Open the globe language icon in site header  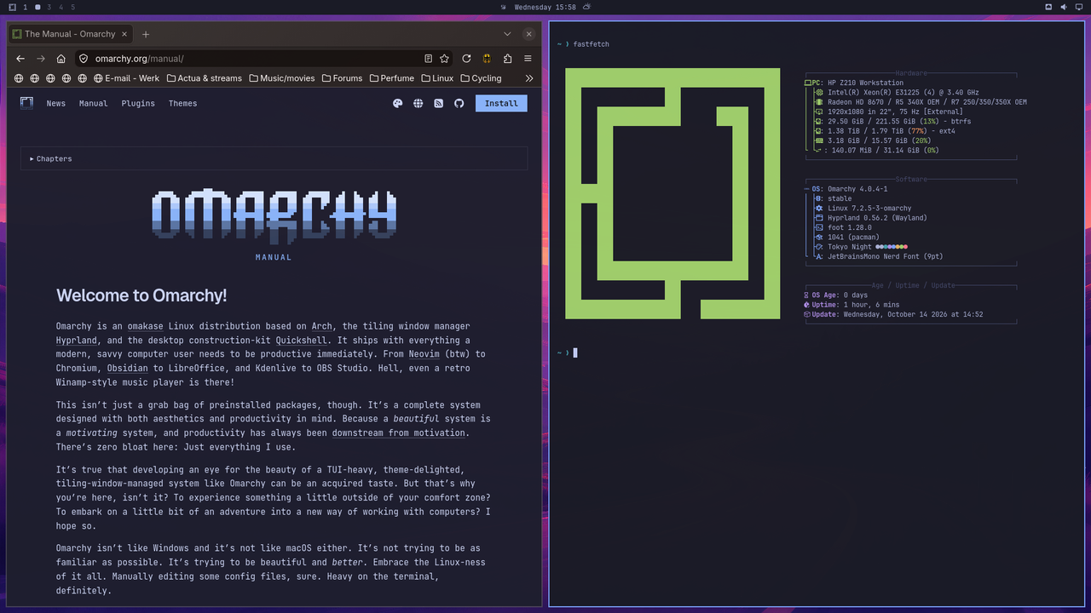point(418,103)
